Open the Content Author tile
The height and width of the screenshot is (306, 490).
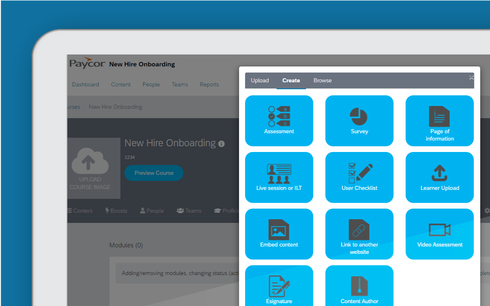[359, 286]
